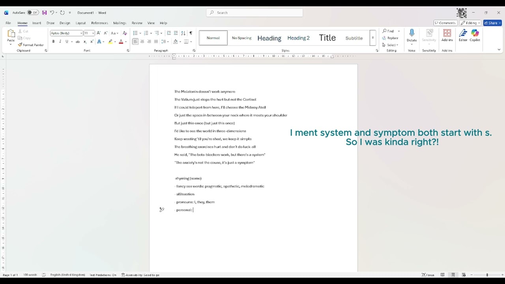Apply the text effects icon
This screenshot has height=284, width=505.
click(x=99, y=41)
